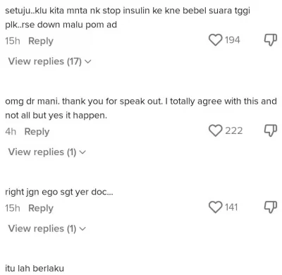Like the comment with 194 likes
The width and height of the screenshot is (282, 275).
point(215,40)
